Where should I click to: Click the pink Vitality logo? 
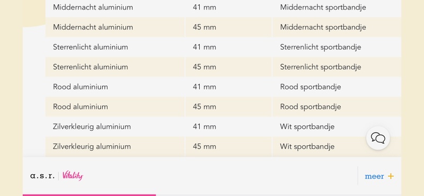point(73,176)
